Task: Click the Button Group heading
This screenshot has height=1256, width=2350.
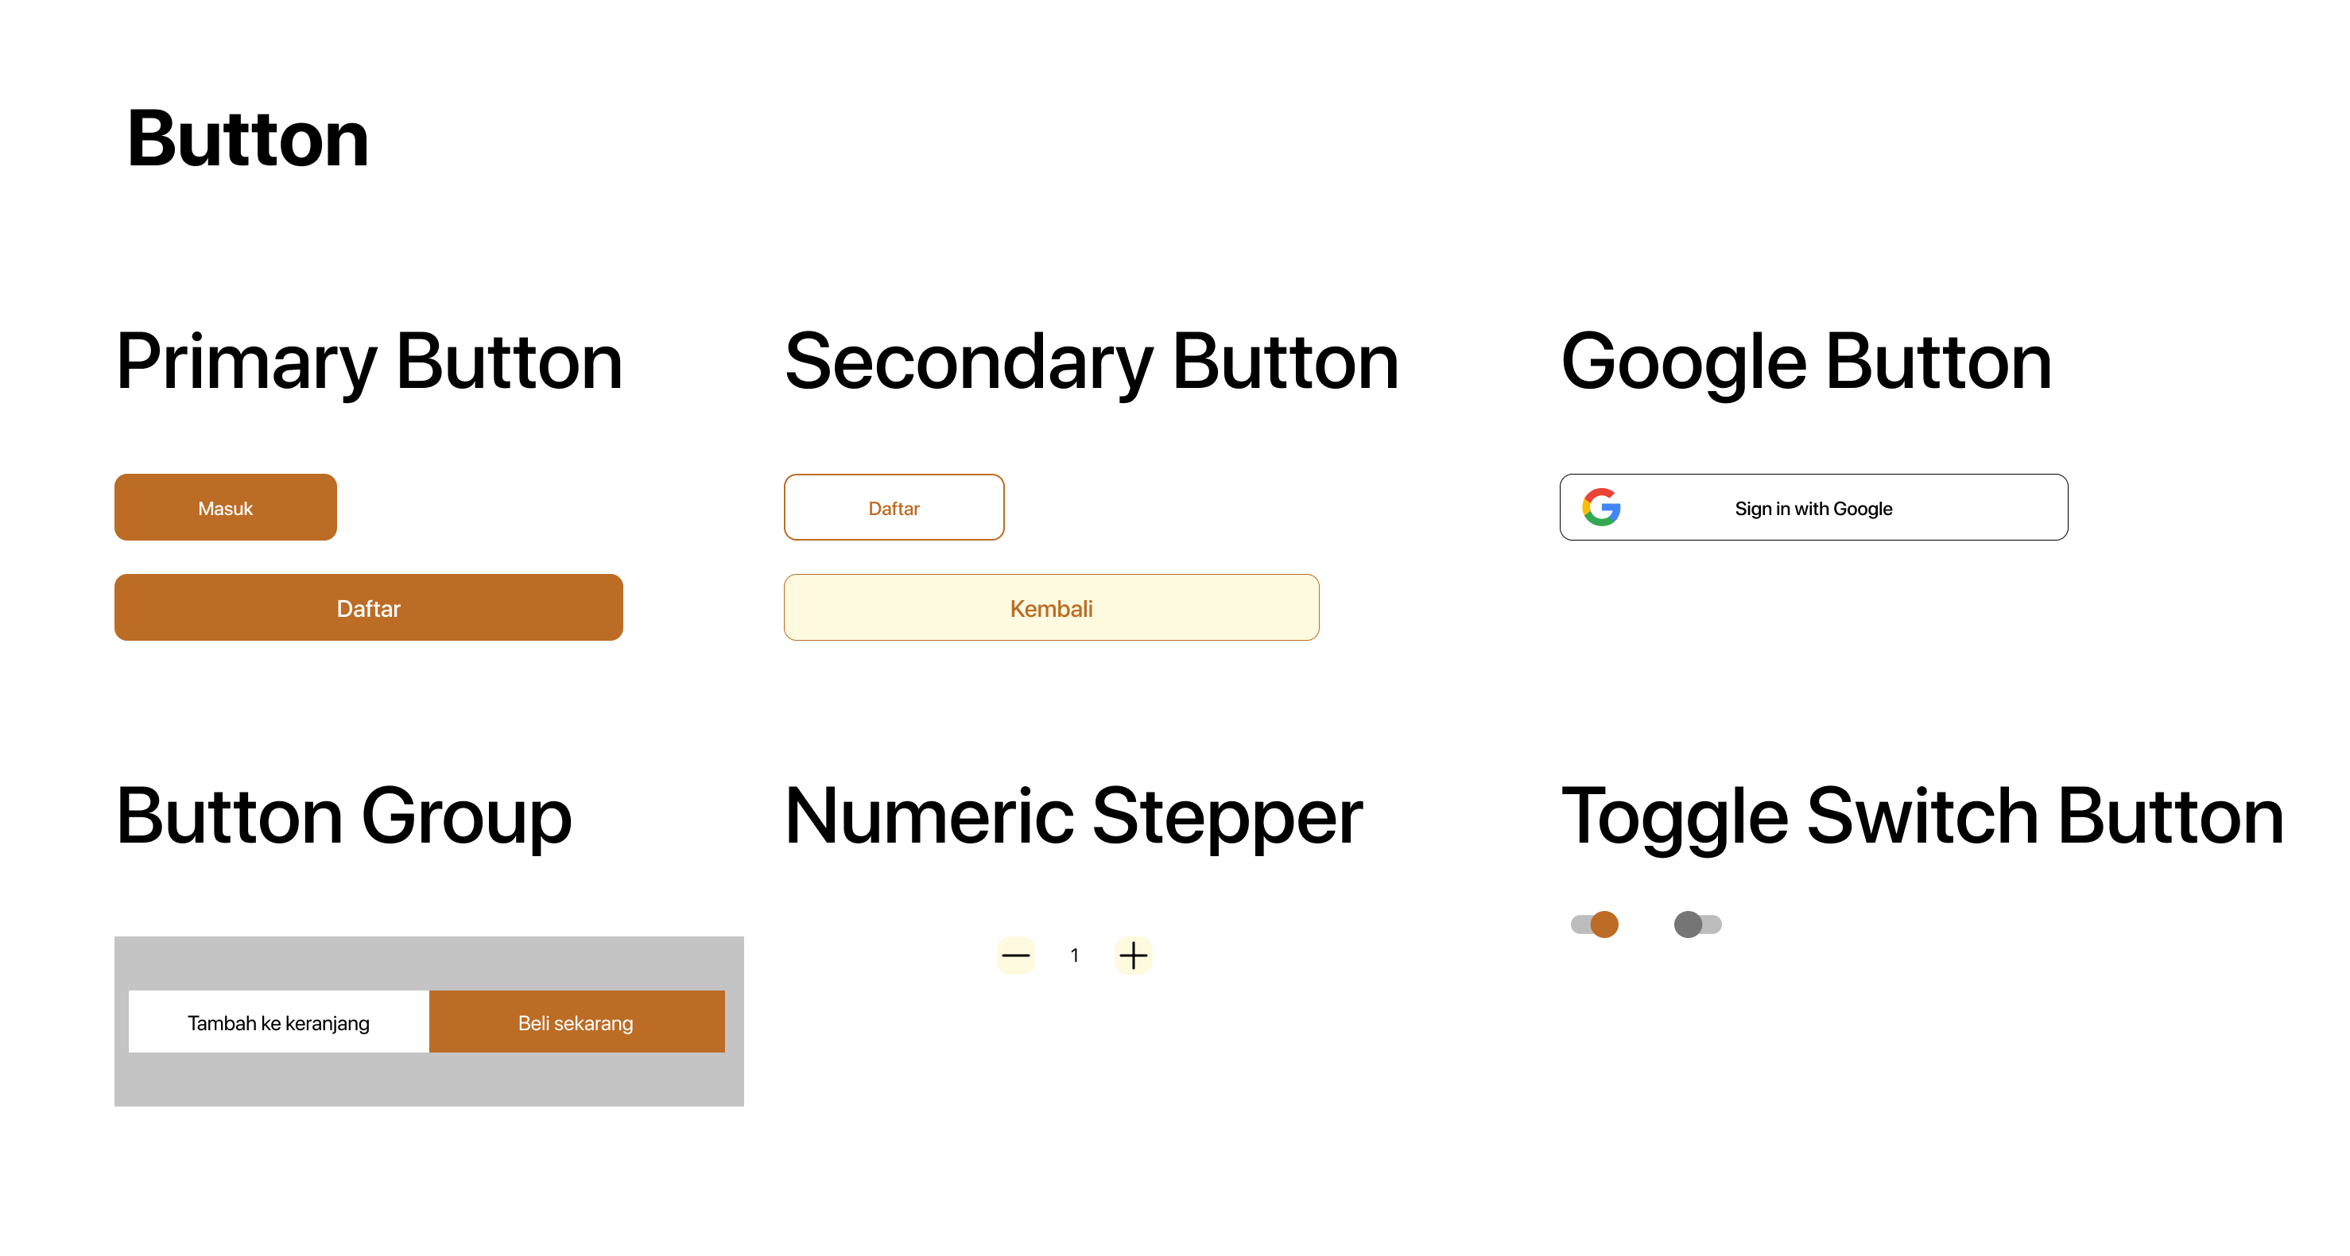Action: pyautogui.click(x=344, y=816)
